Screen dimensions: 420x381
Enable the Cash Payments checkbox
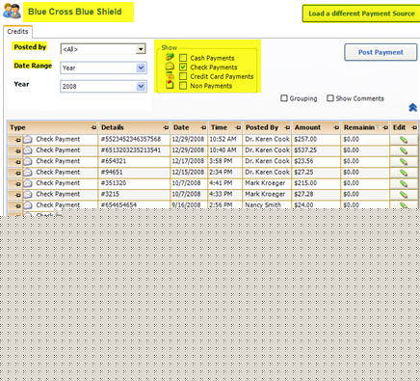click(x=183, y=58)
